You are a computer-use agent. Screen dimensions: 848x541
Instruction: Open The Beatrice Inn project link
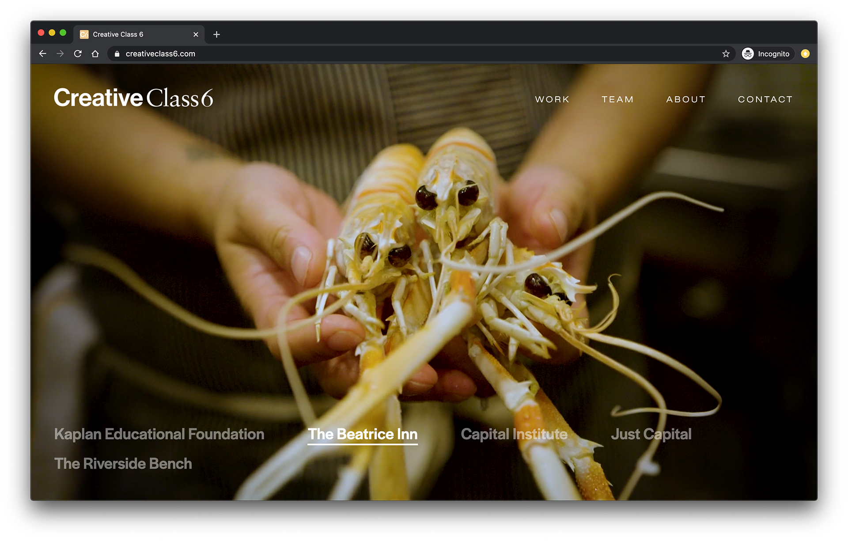[363, 435]
